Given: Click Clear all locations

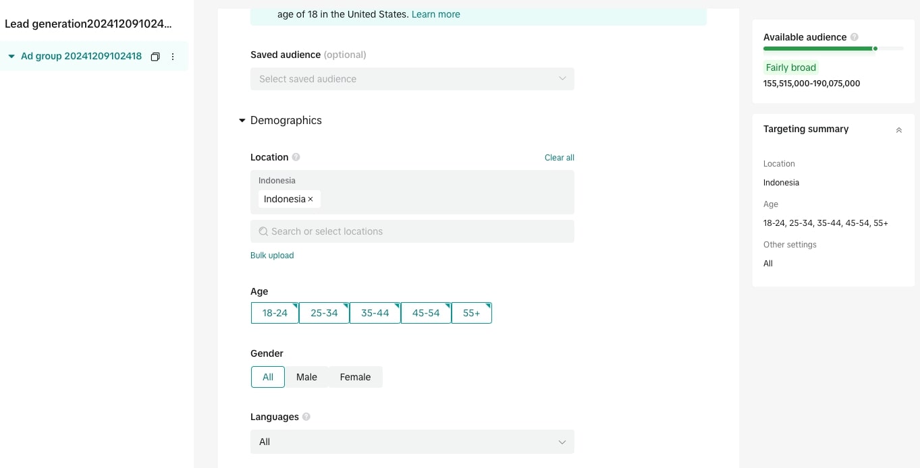Looking at the screenshot, I should click(x=559, y=158).
